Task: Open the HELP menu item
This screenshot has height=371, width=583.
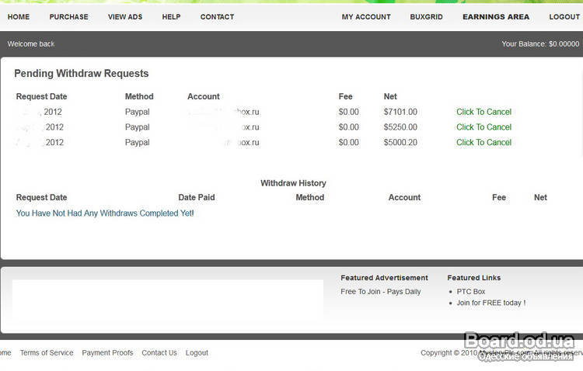Action: click(171, 17)
